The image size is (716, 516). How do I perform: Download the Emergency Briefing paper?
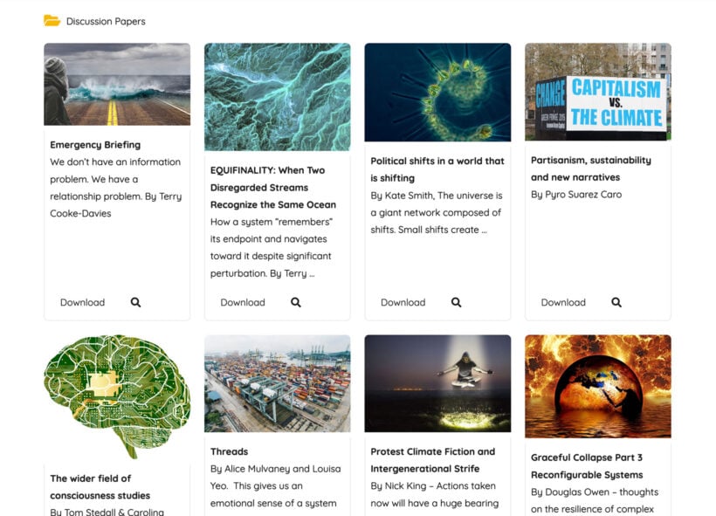(x=82, y=301)
